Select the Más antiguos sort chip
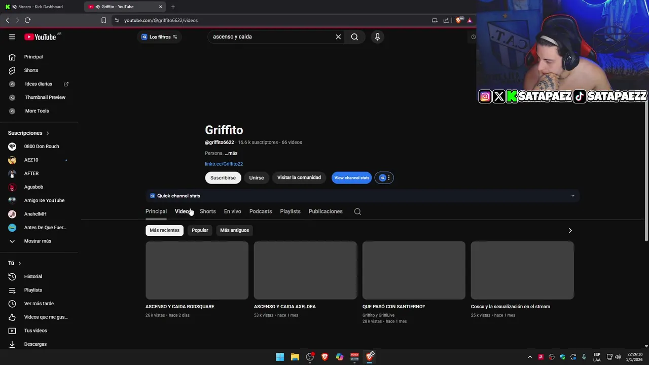 235,230
